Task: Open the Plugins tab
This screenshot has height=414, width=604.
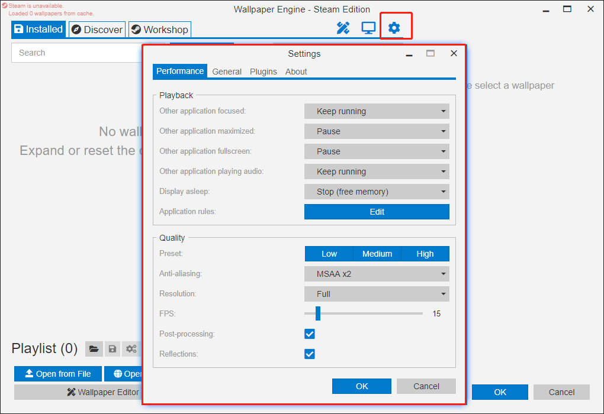Action: coord(263,71)
